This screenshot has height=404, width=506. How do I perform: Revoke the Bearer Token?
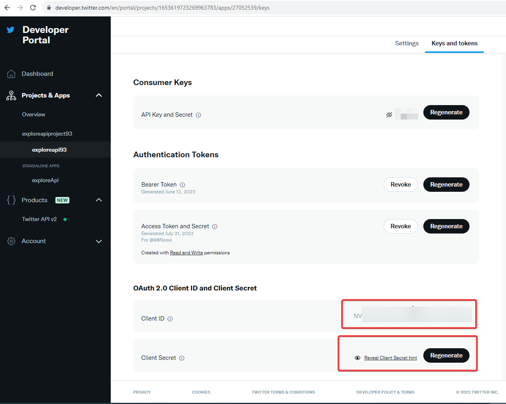400,185
